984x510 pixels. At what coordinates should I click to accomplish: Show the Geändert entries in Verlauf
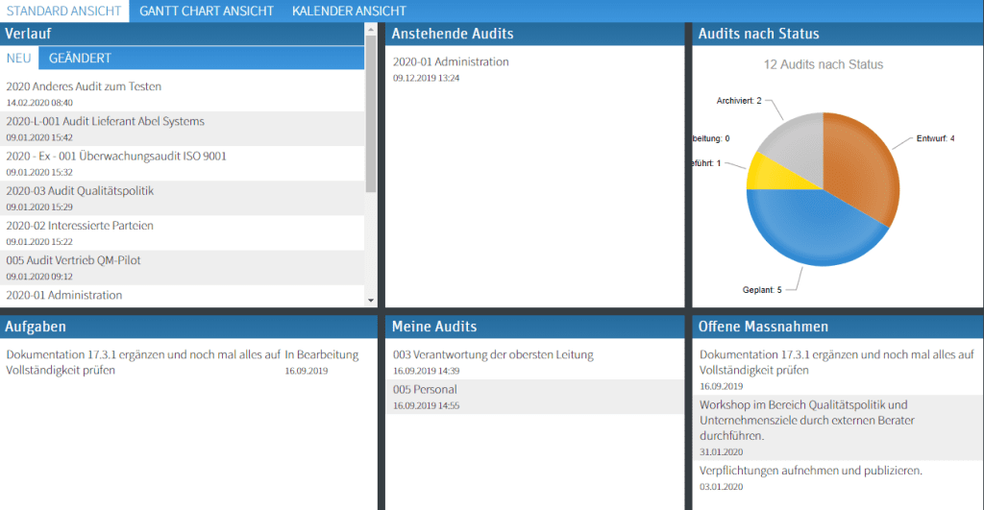pos(80,59)
